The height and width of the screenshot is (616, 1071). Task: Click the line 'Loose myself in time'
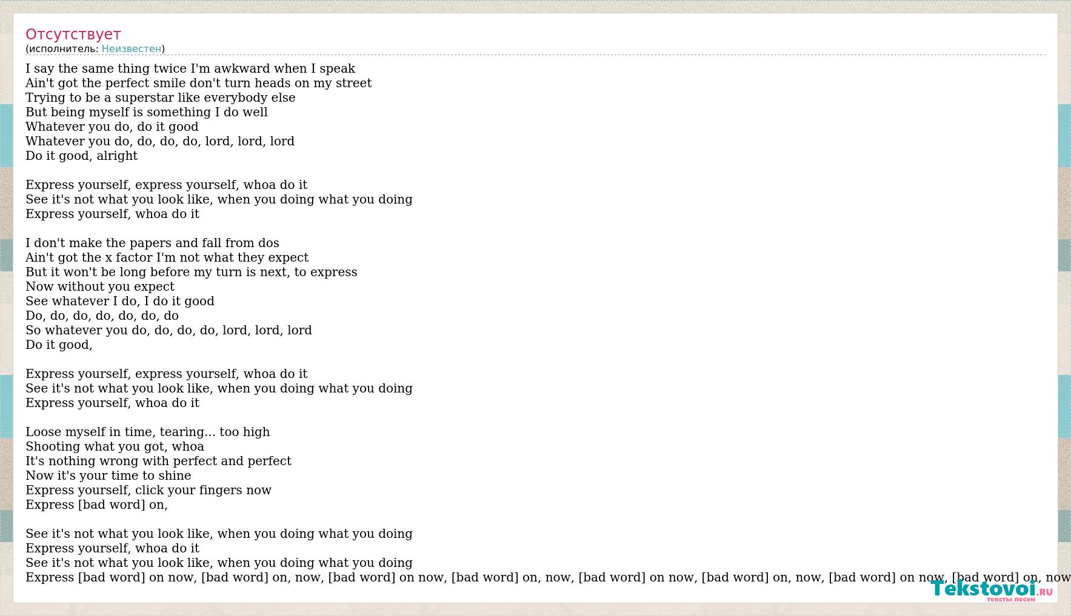(148, 432)
